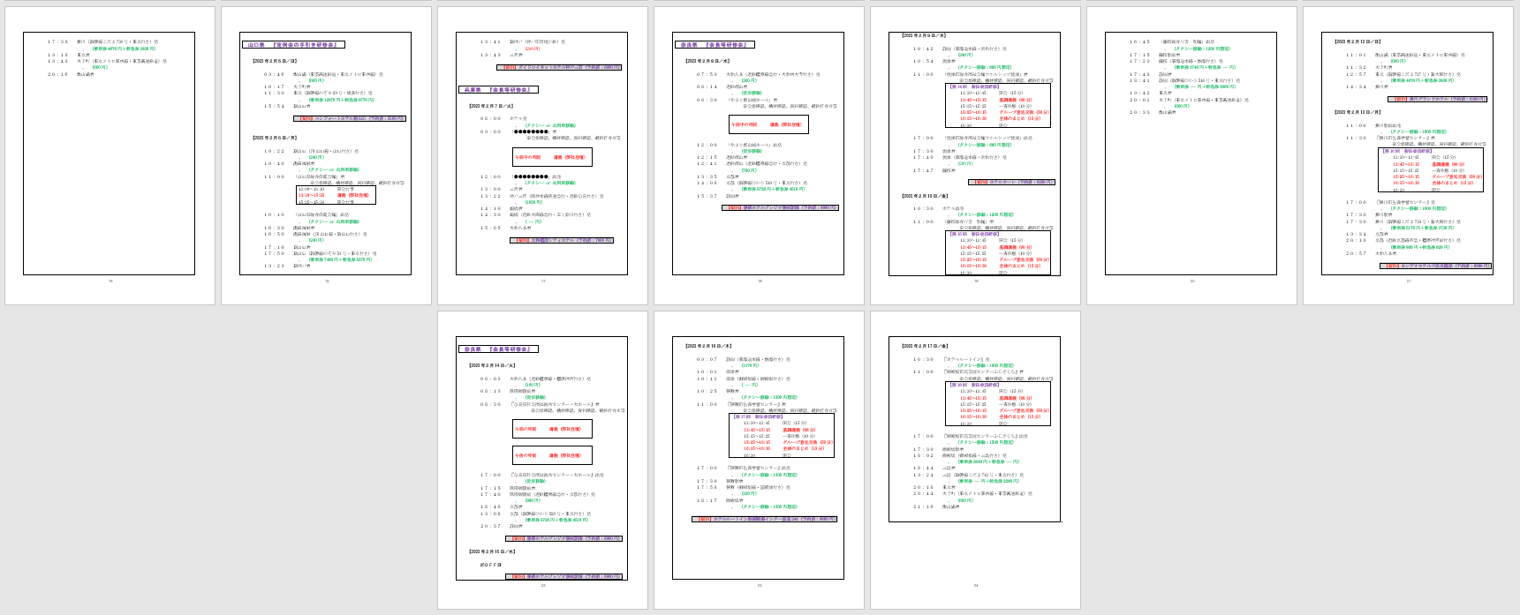Screen dimensions: 1520x615
Task: Select the page thumbnail dated 2023年2月8日
Action: tap(759, 156)
